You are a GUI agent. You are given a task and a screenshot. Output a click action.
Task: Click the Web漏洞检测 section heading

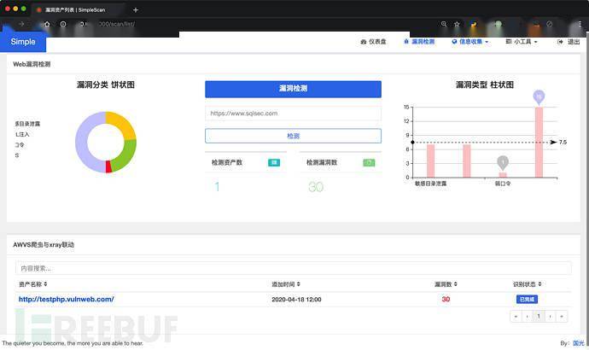coord(32,64)
